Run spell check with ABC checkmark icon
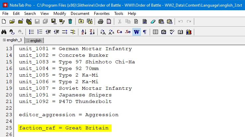Screen dimensions: 245x137 click(x=172, y=32)
